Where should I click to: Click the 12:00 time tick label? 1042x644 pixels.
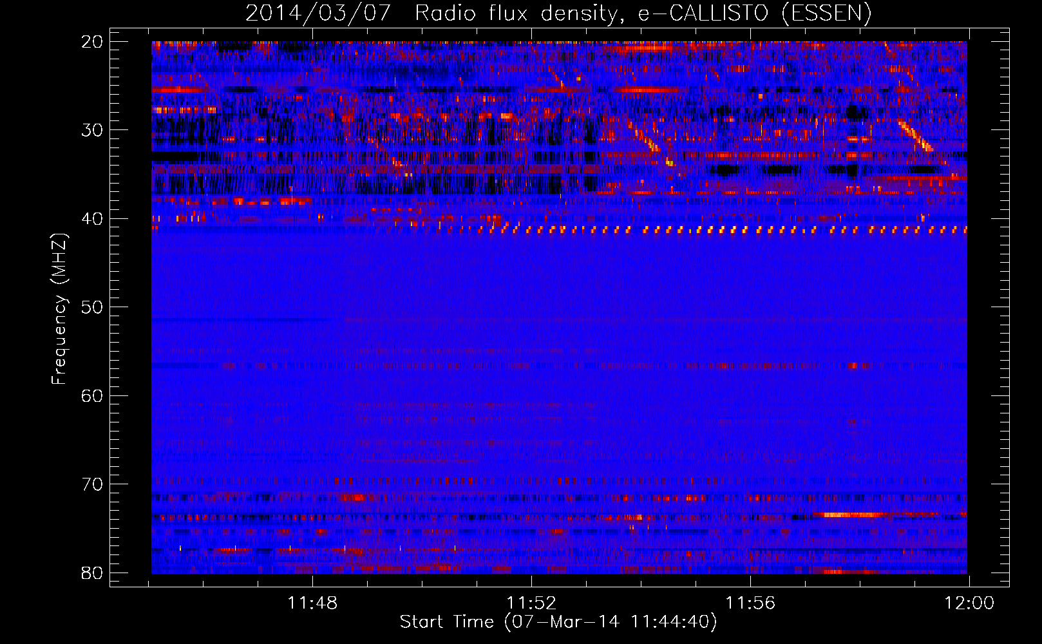click(969, 603)
